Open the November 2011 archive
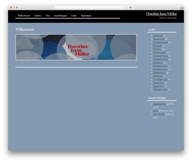The image size is (192, 162). click(x=160, y=79)
